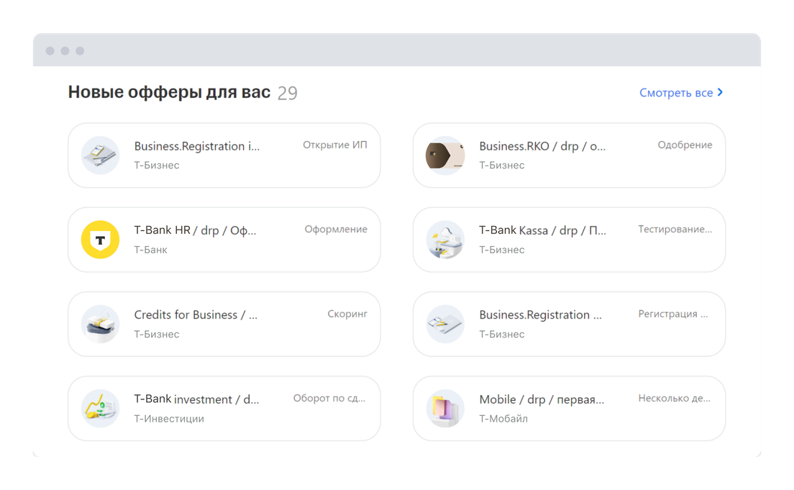Click Т-Бизнес under T-Bank Kassa offer
This screenshot has height=490, width=794.
tap(502, 250)
